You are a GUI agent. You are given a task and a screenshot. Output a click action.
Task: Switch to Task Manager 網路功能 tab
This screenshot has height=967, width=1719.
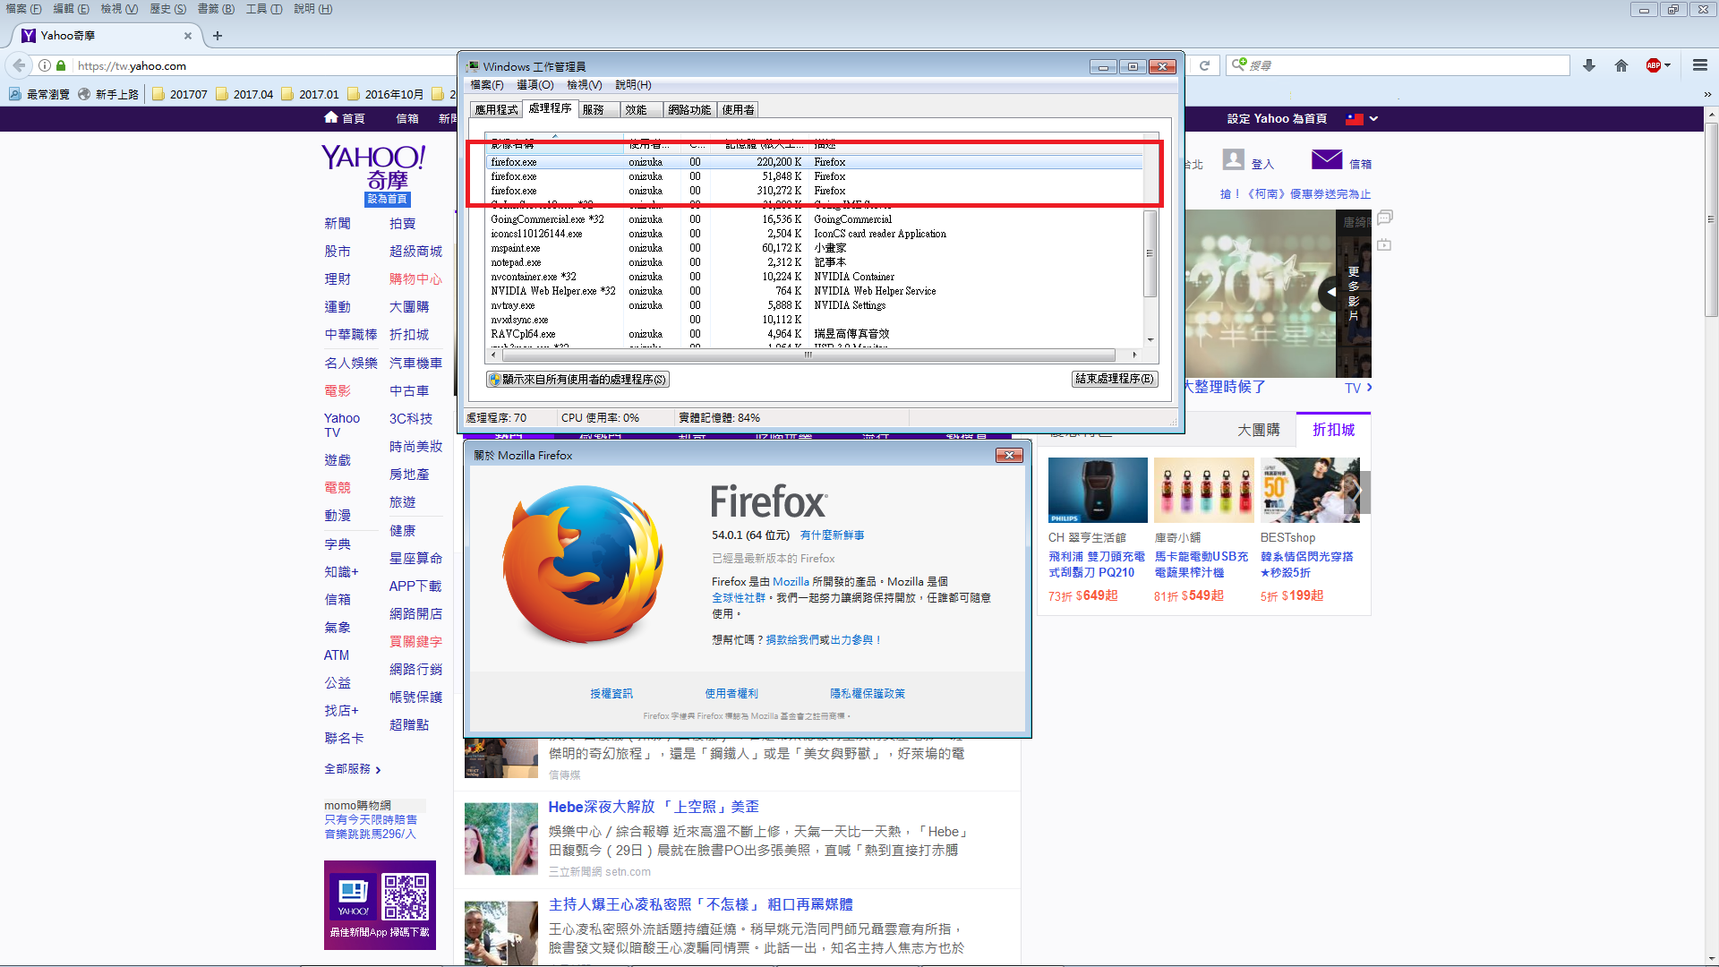pyautogui.click(x=689, y=109)
